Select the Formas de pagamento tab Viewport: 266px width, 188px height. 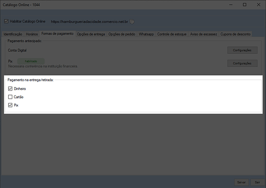coord(58,33)
